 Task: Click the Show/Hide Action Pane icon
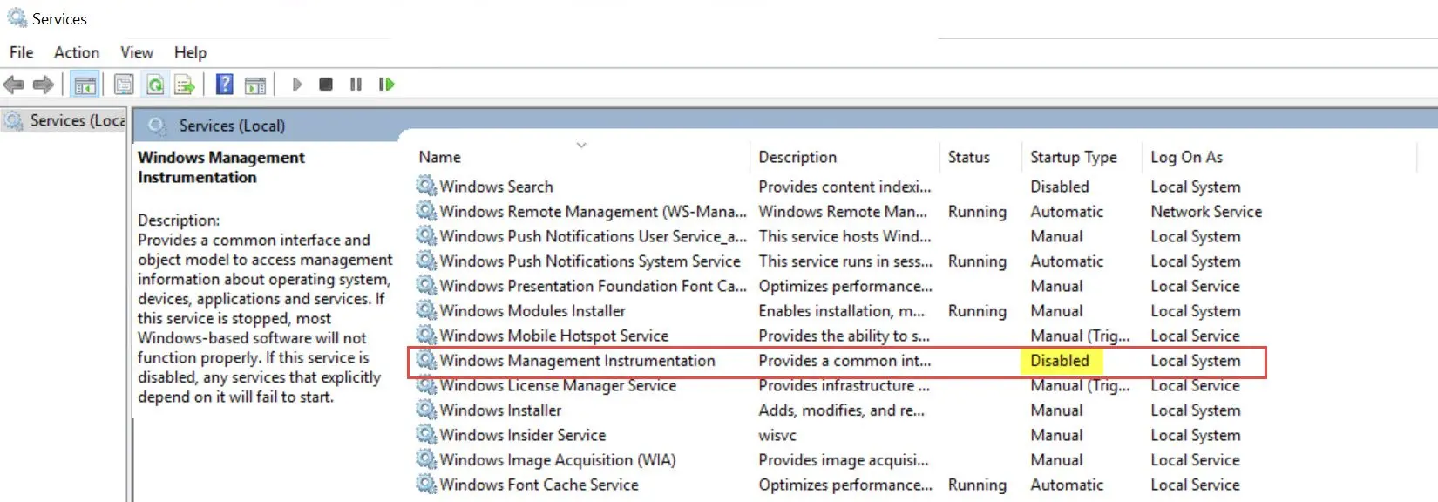(255, 85)
